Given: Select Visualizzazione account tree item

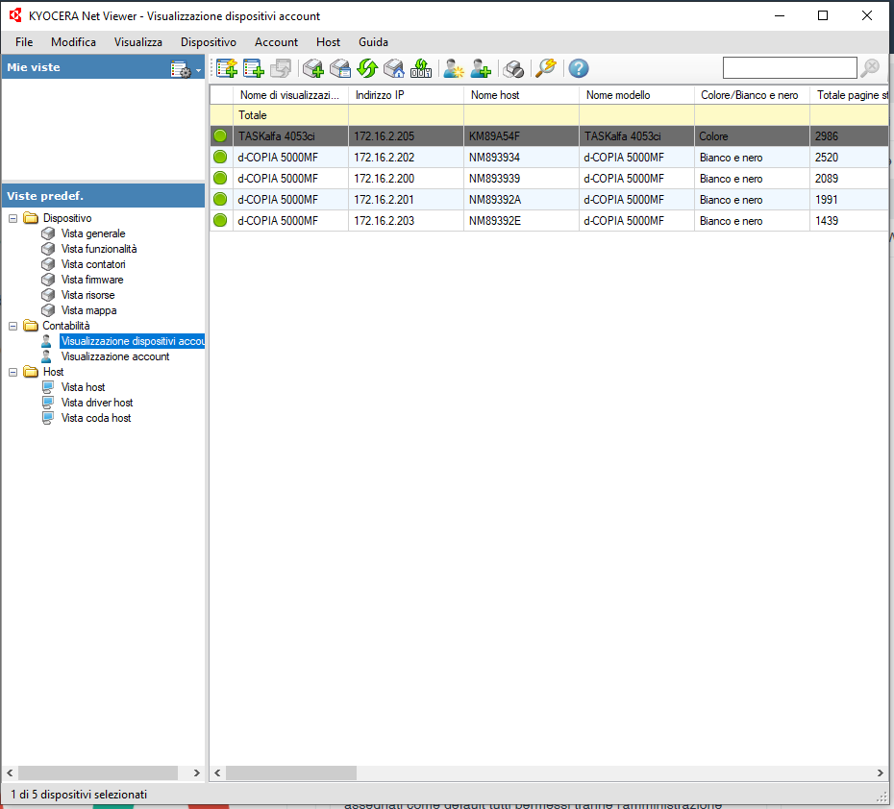Looking at the screenshot, I should tap(115, 356).
